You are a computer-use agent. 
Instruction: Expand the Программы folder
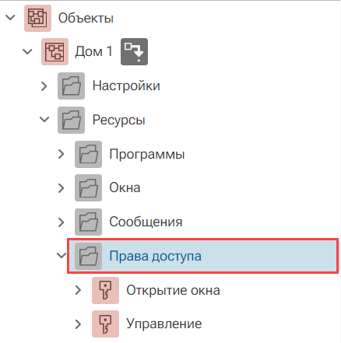click(x=62, y=154)
